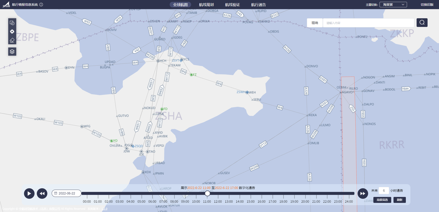This screenshot has height=212, width=439.
Task: Open the 航行通告 tab
Action: pyautogui.click(x=258, y=5)
